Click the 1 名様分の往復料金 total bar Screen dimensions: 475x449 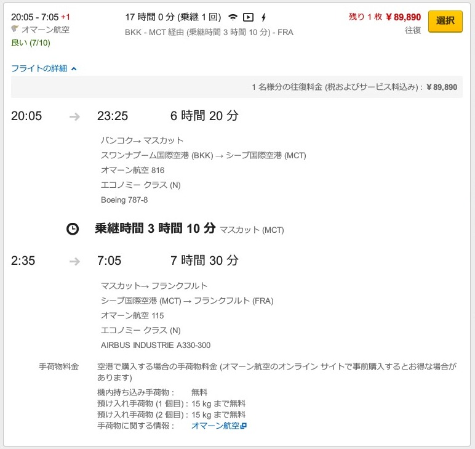point(237,87)
